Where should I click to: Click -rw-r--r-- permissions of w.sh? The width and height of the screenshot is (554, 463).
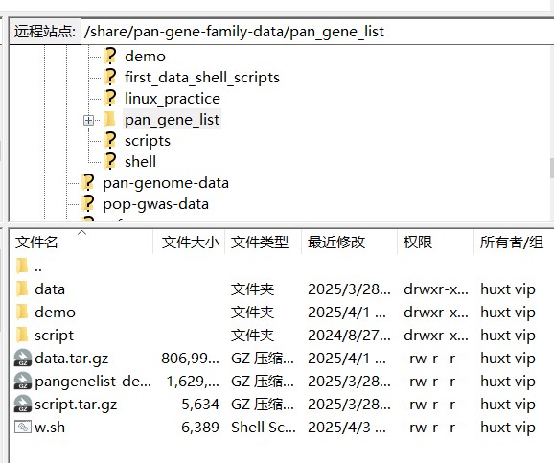435,428
